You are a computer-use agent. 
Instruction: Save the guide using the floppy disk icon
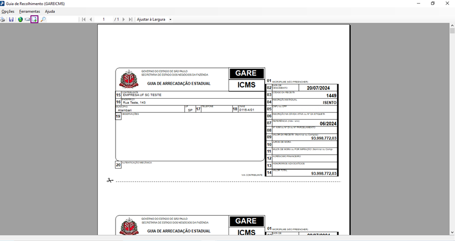pos(11,20)
